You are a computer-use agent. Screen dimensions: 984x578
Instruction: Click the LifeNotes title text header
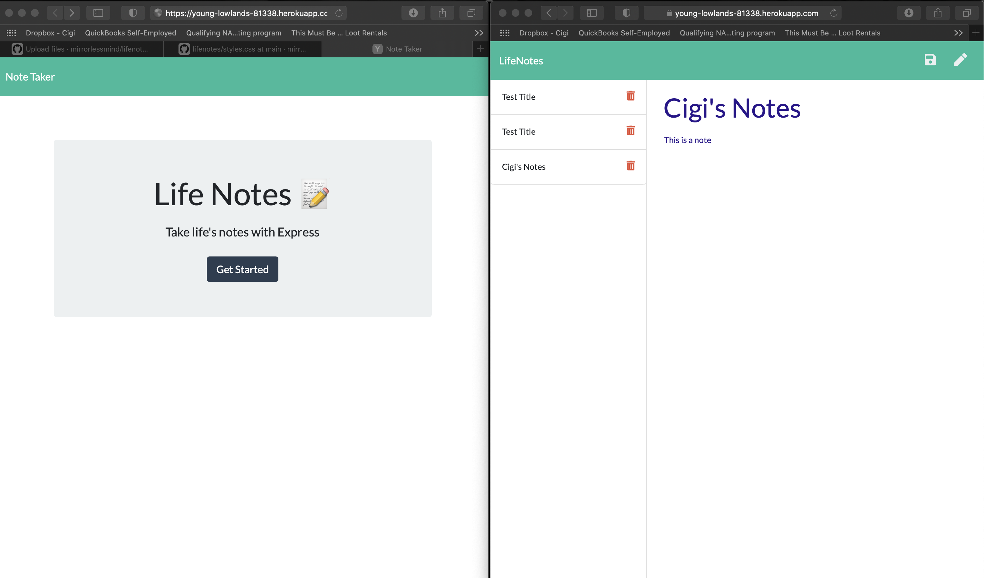click(x=520, y=60)
